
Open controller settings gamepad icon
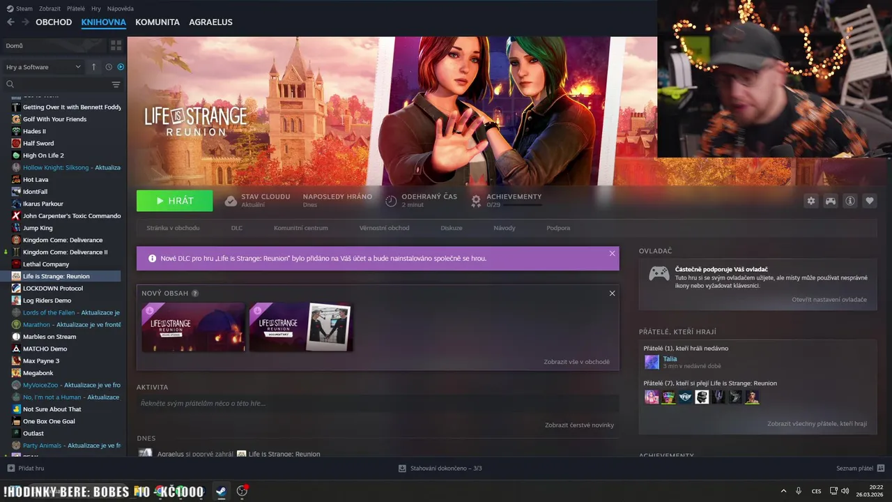(831, 201)
